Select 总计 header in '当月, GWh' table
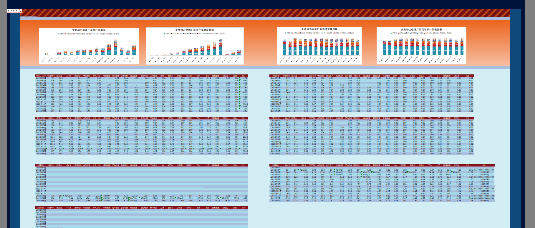 pos(244,76)
